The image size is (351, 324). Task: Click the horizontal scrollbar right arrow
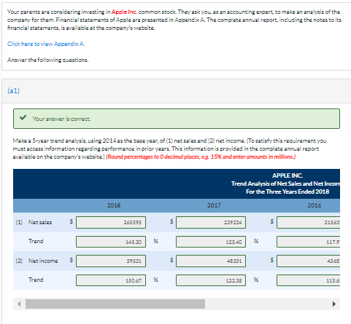click(334, 304)
